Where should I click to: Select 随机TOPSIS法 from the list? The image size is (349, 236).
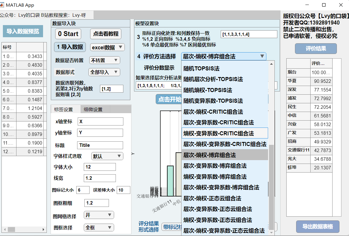coord(201,69)
